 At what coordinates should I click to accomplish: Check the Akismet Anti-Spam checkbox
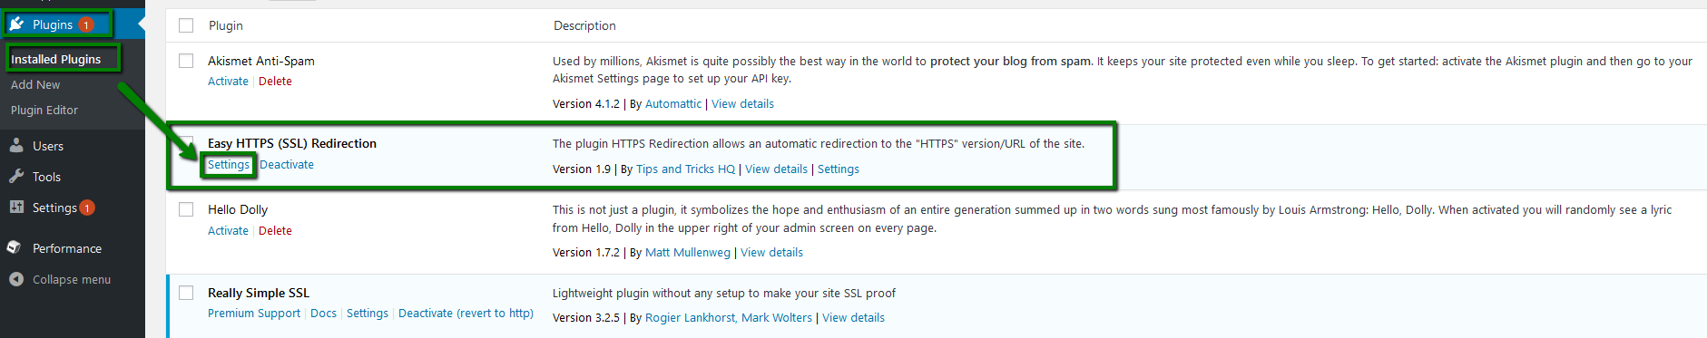pos(186,61)
